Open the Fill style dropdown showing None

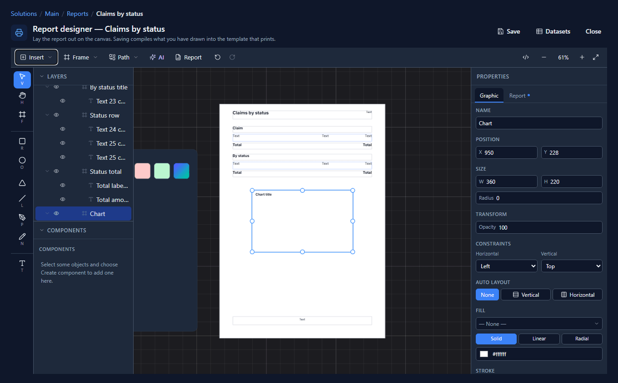[539, 324]
